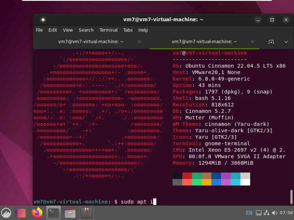
Task: Open the Terminal menu
Action: pyautogui.click(x=108, y=30)
